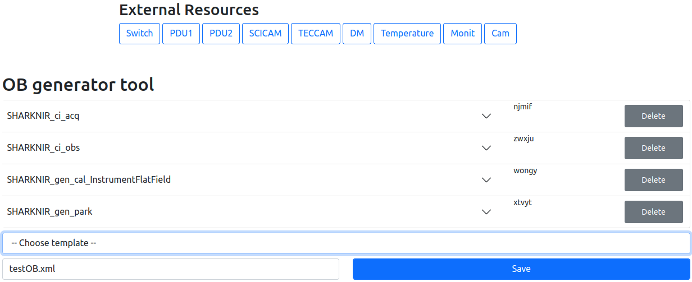
Task: Delete the SHARKNIR_ci_acq template
Action: point(653,116)
